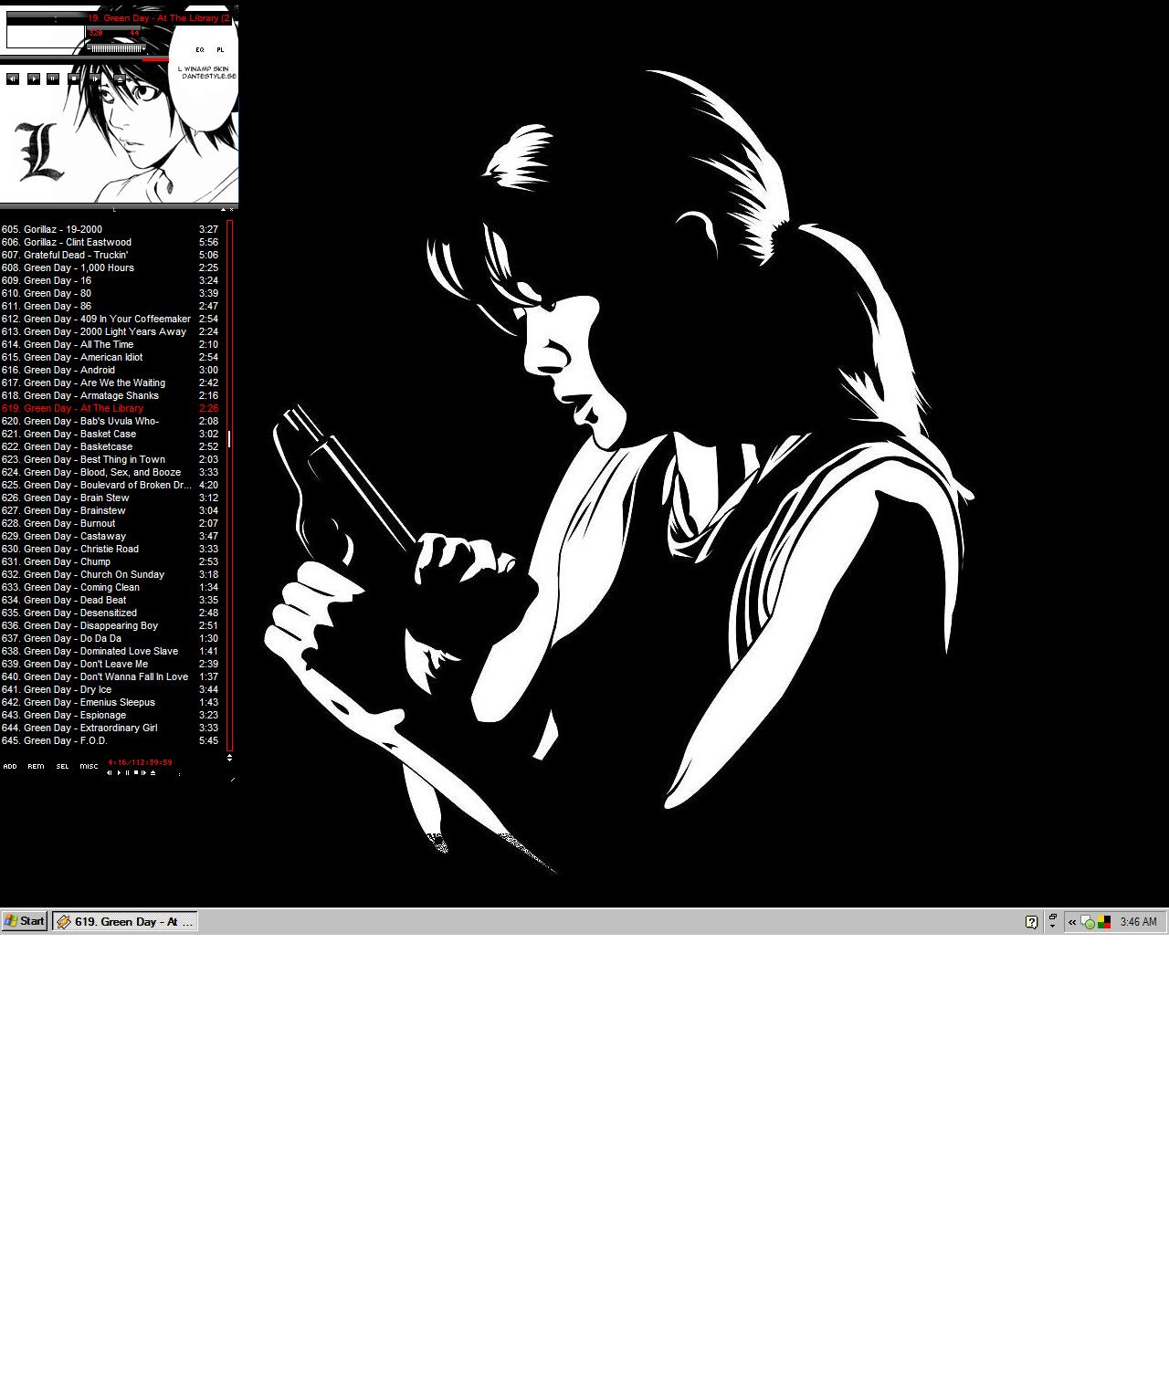1169x1373 pixels.
Task: Select track 640 Don't Wanna Fall In Love
Action: [110, 677]
